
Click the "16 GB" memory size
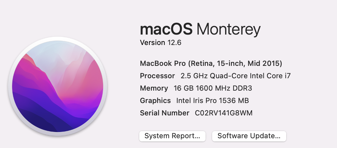(182, 88)
